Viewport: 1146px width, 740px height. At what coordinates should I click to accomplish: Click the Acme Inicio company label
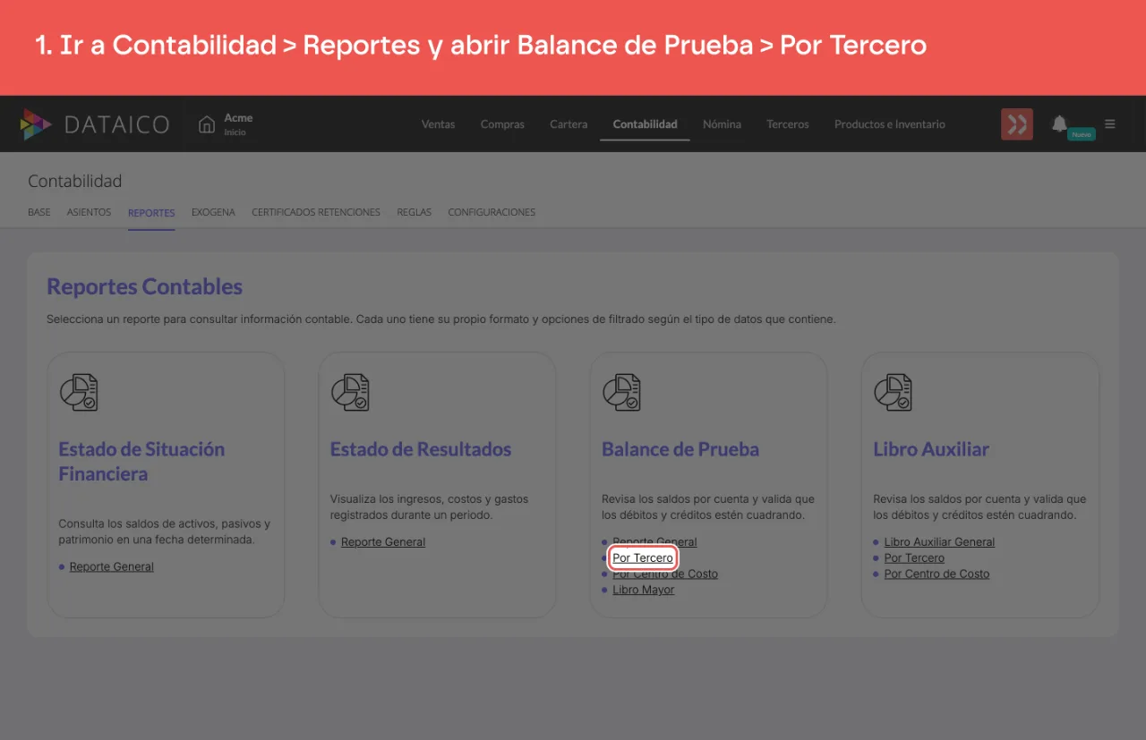point(238,124)
